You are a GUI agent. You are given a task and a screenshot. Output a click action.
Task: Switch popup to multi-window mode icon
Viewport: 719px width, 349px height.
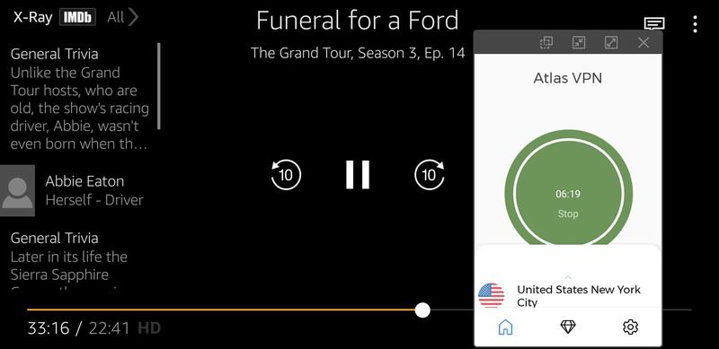point(546,42)
